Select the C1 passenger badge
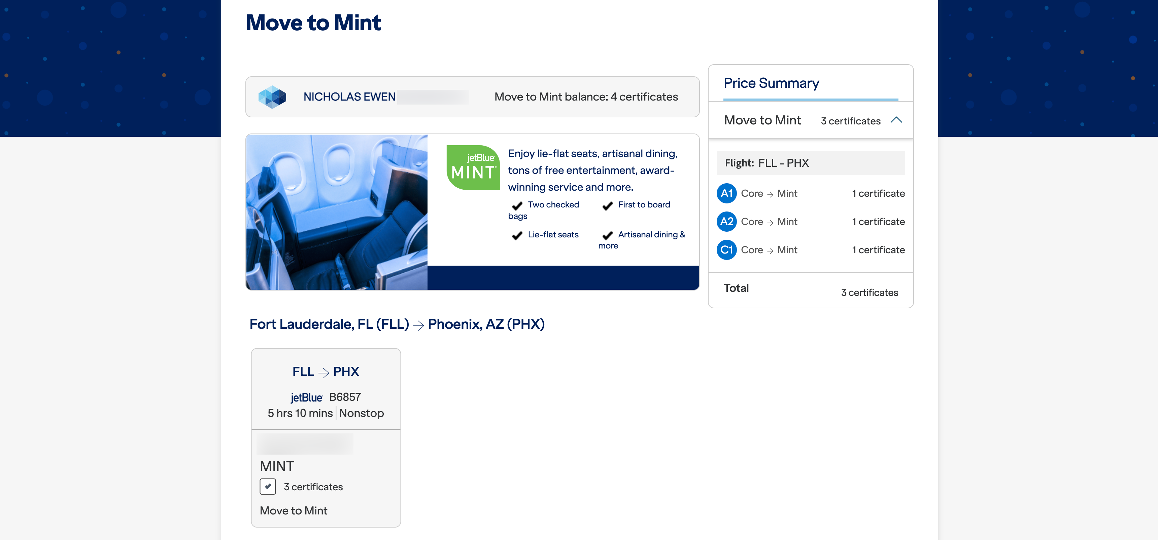 click(x=726, y=250)
